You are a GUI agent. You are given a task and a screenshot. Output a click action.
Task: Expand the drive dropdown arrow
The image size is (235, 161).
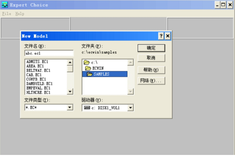(131, 108)
